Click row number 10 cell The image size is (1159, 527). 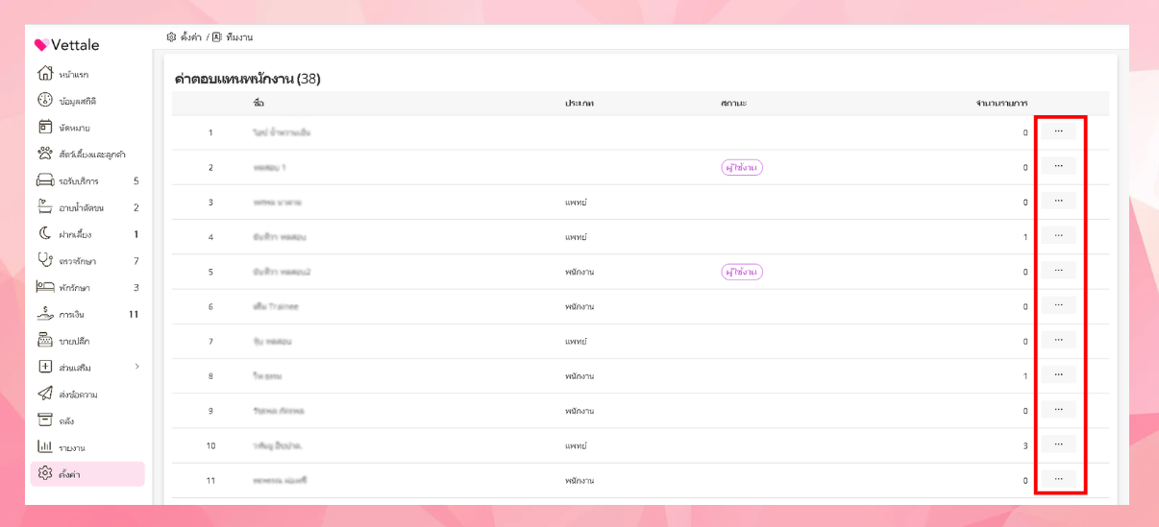coord(210,445)
